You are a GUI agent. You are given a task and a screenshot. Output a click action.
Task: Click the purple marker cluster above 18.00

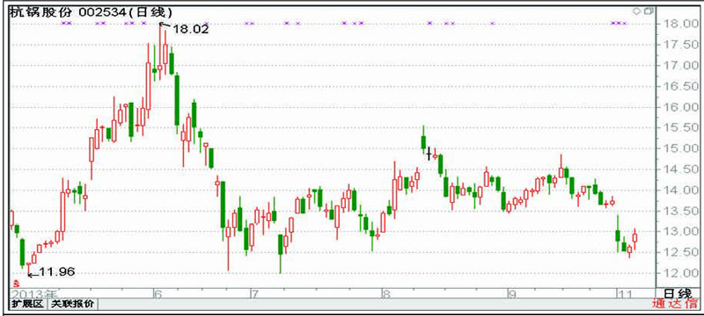619,23
